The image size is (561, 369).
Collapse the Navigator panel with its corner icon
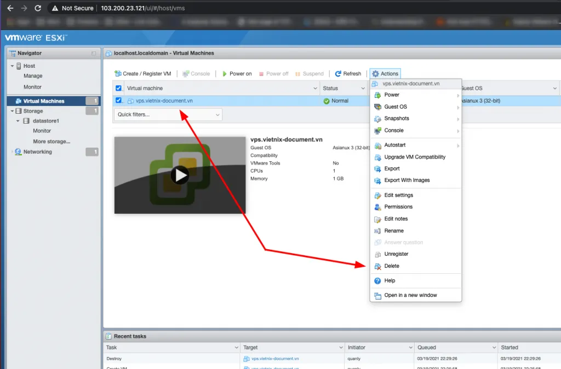[x=94, y=53]
